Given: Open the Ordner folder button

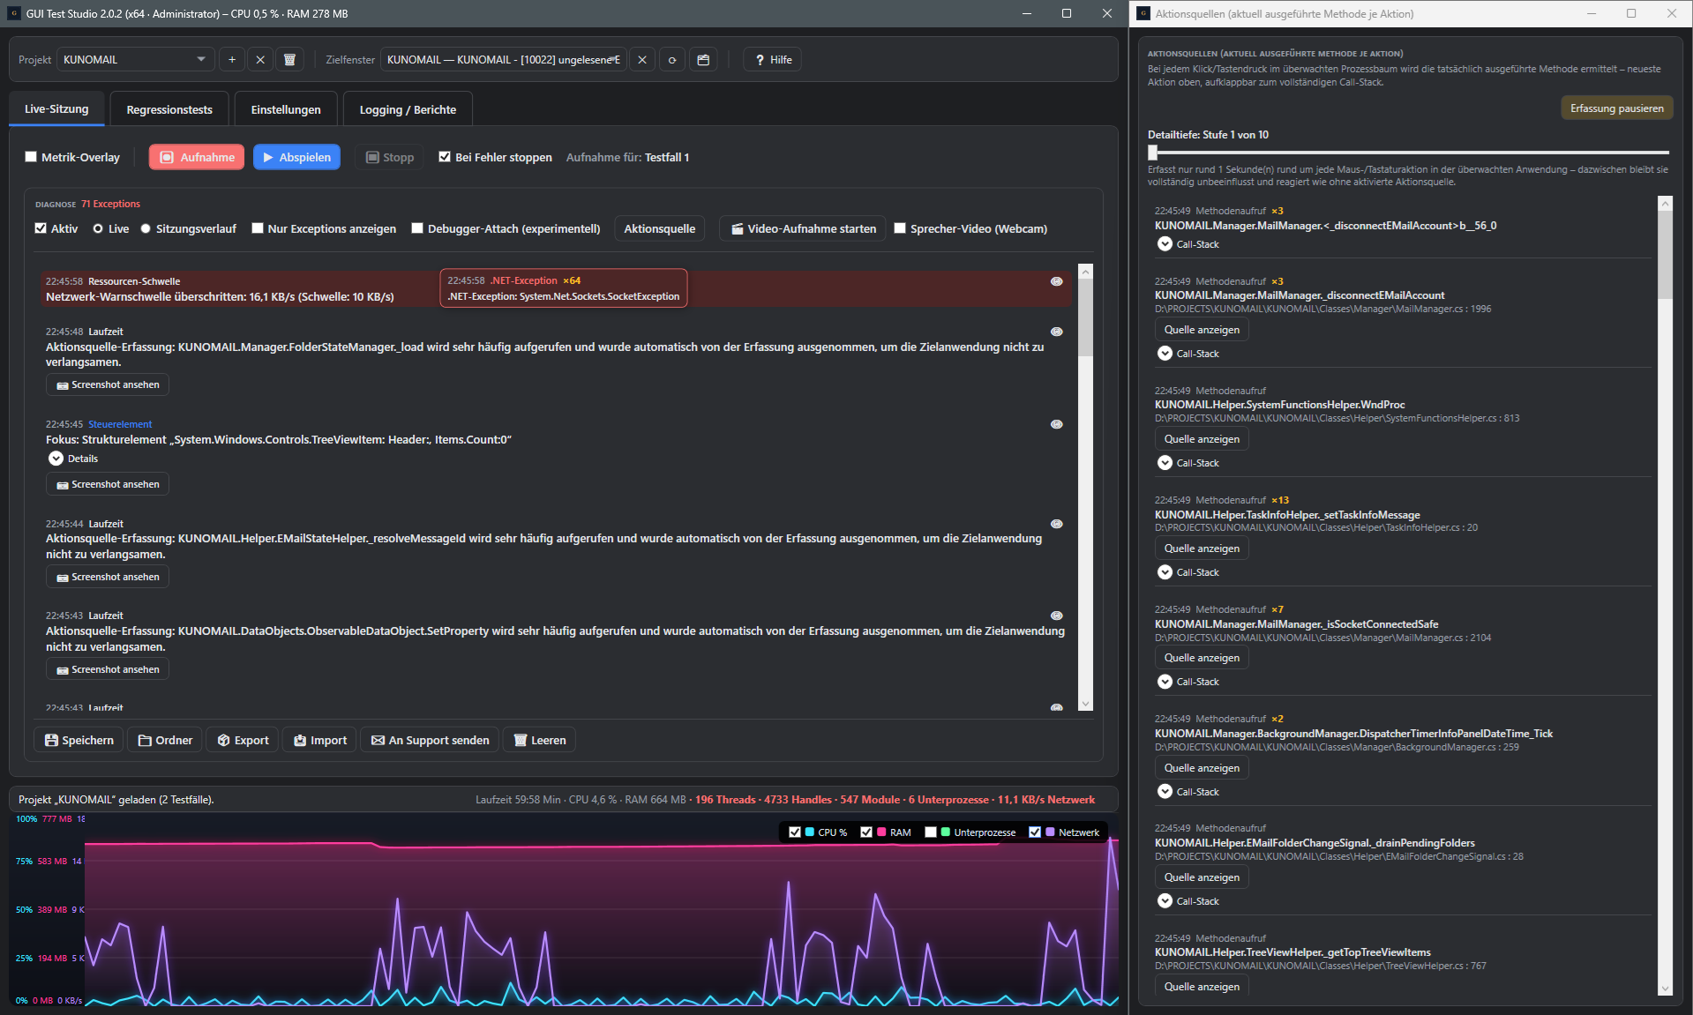Looking at the screenshot, I should 165,740.
